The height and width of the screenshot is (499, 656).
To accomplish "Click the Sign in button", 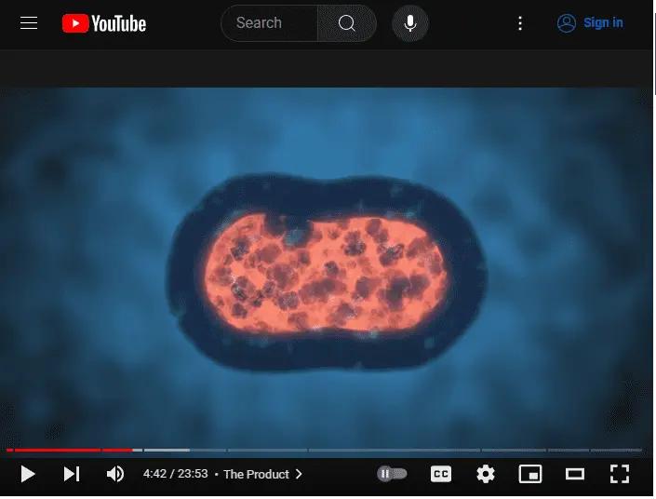I will [x=590, y=23].
